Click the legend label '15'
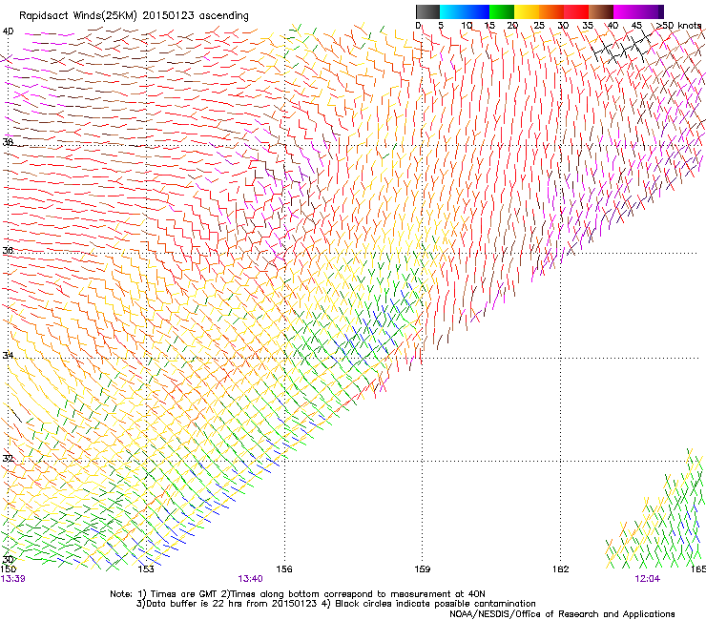The image size is (706, 620). click(x=489, y=26)
